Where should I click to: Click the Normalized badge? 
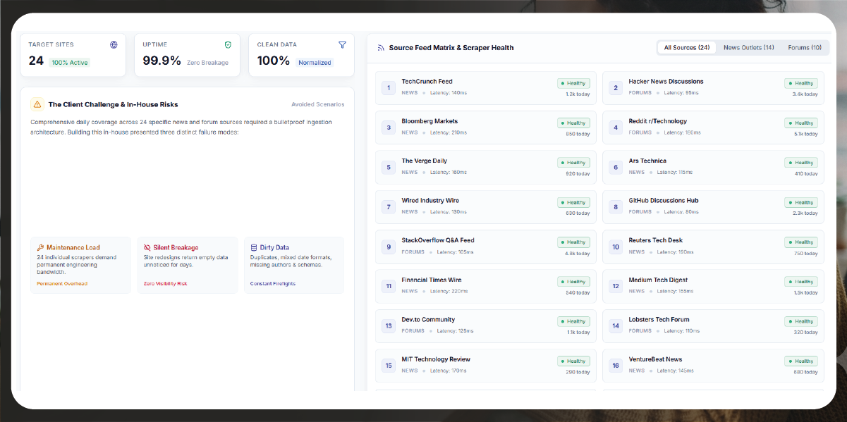pos(315,63)
